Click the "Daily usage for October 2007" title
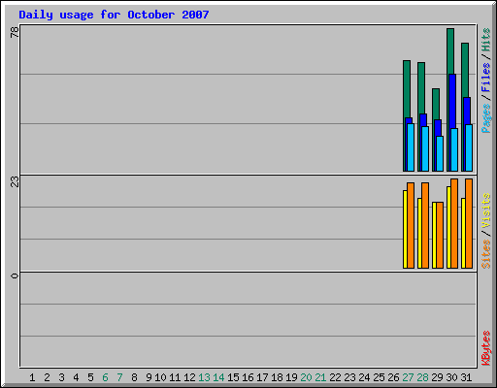Viewport: 497px width, 388px height. [x=114, y=15]
